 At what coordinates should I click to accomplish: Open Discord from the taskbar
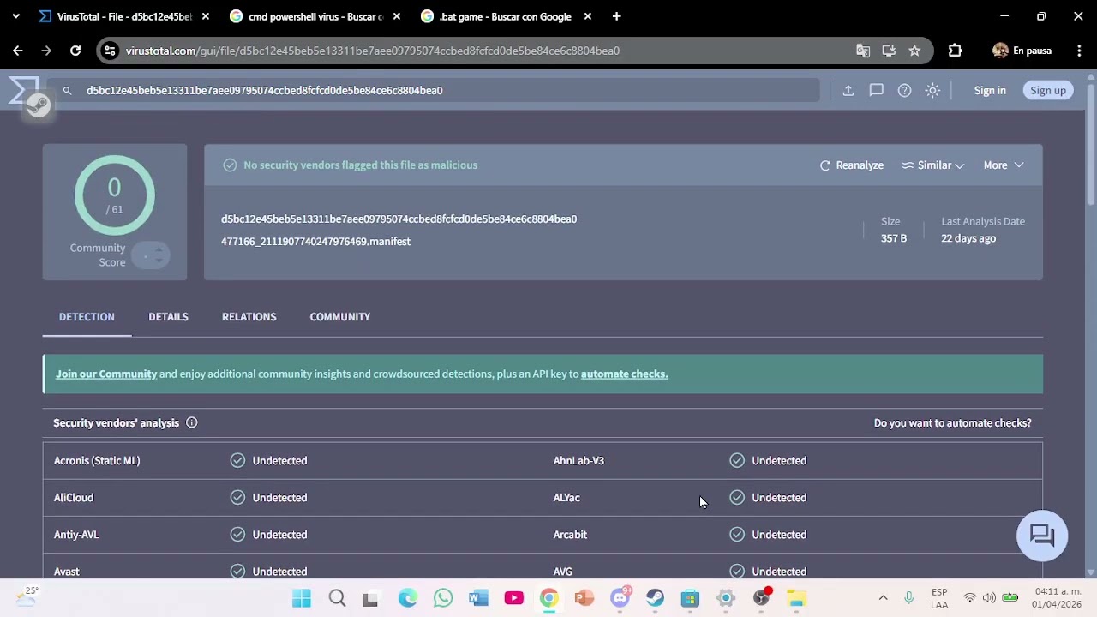point(620,598)
